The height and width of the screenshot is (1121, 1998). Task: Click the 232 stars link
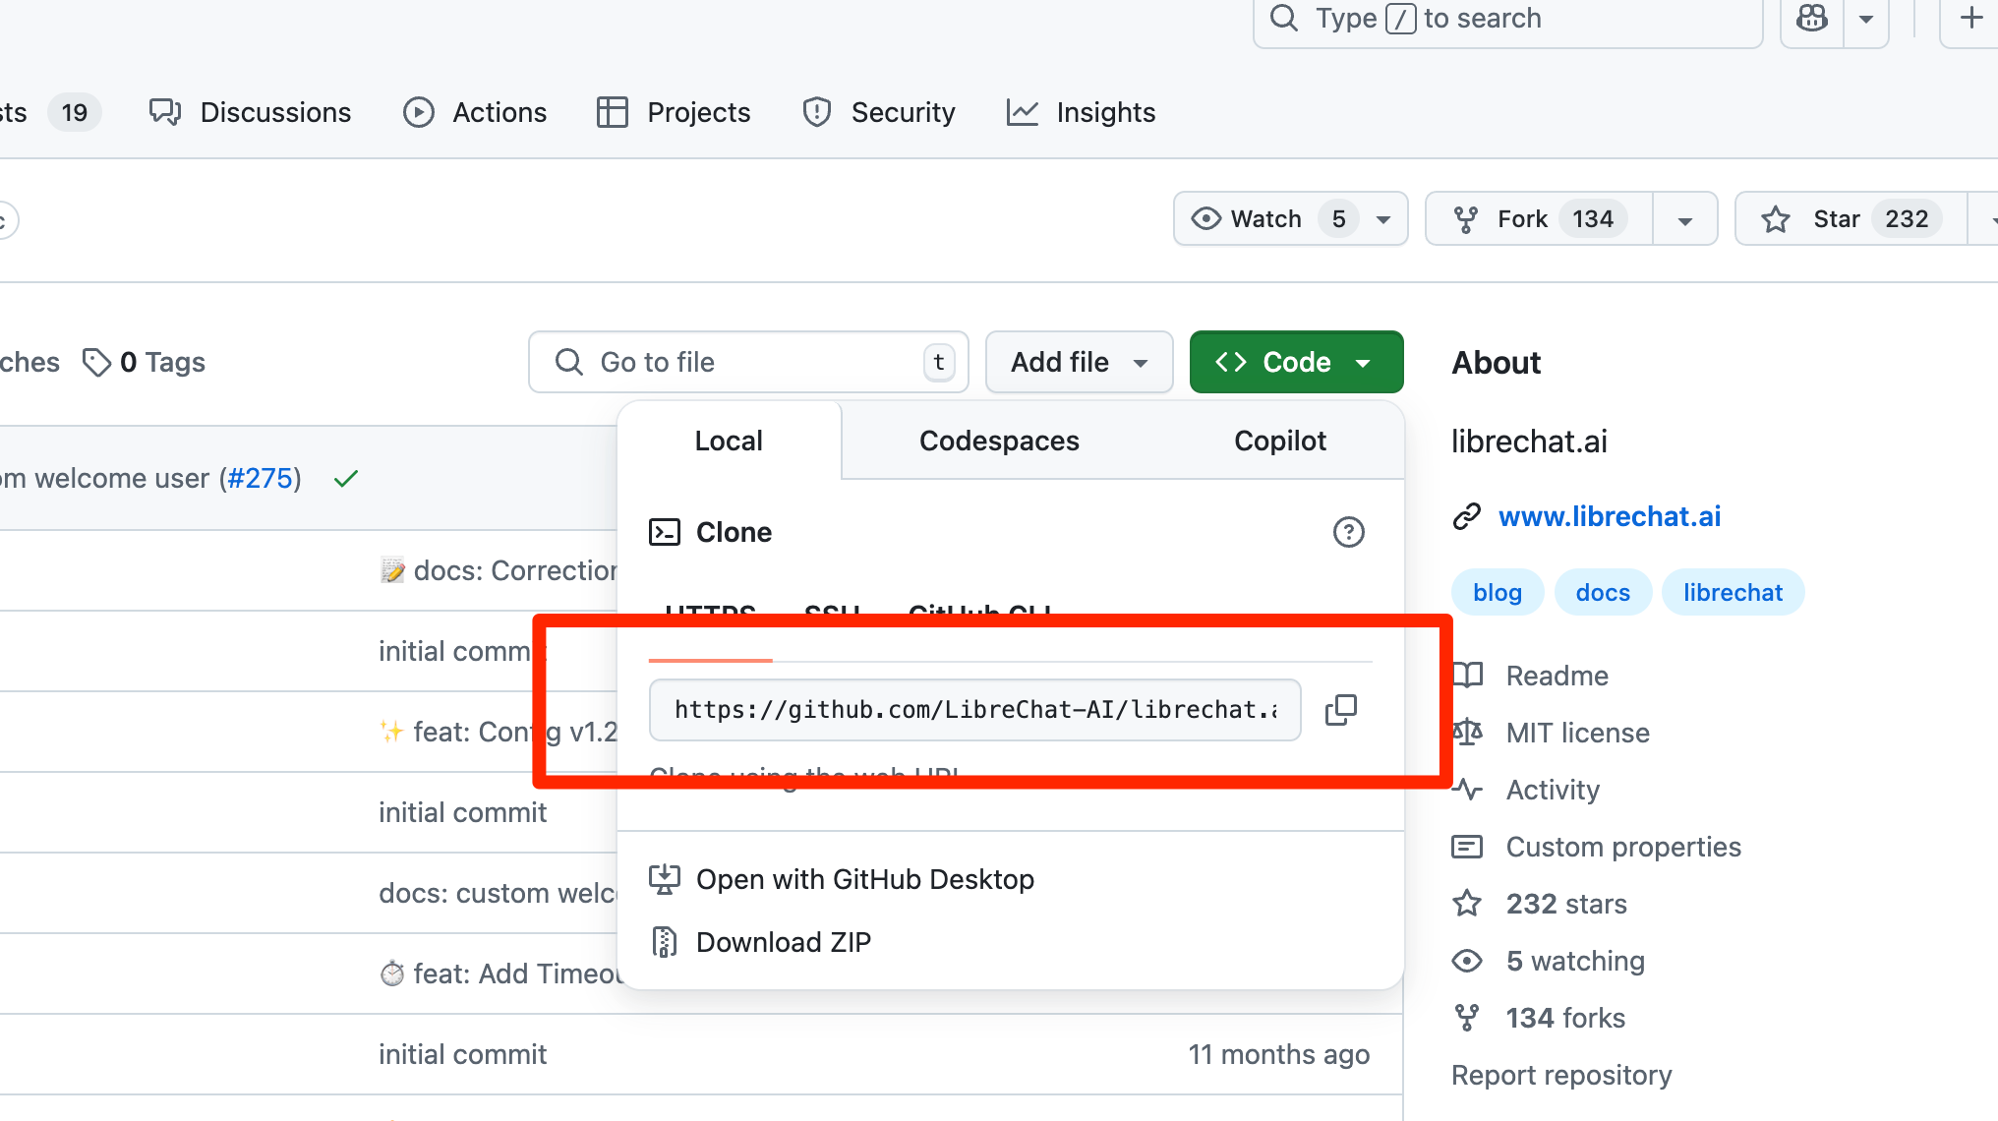tap(1566, 904)
